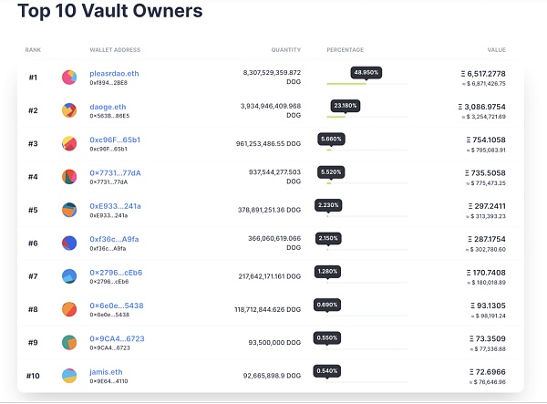Viewport: 547px width, 404px height.
Task: Select the avatar for wallet 0xc96F...65b1
Action: (69, 144)
